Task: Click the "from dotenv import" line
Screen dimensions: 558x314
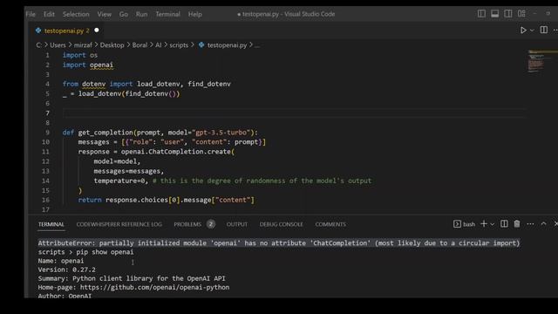Action: [146, 84]
